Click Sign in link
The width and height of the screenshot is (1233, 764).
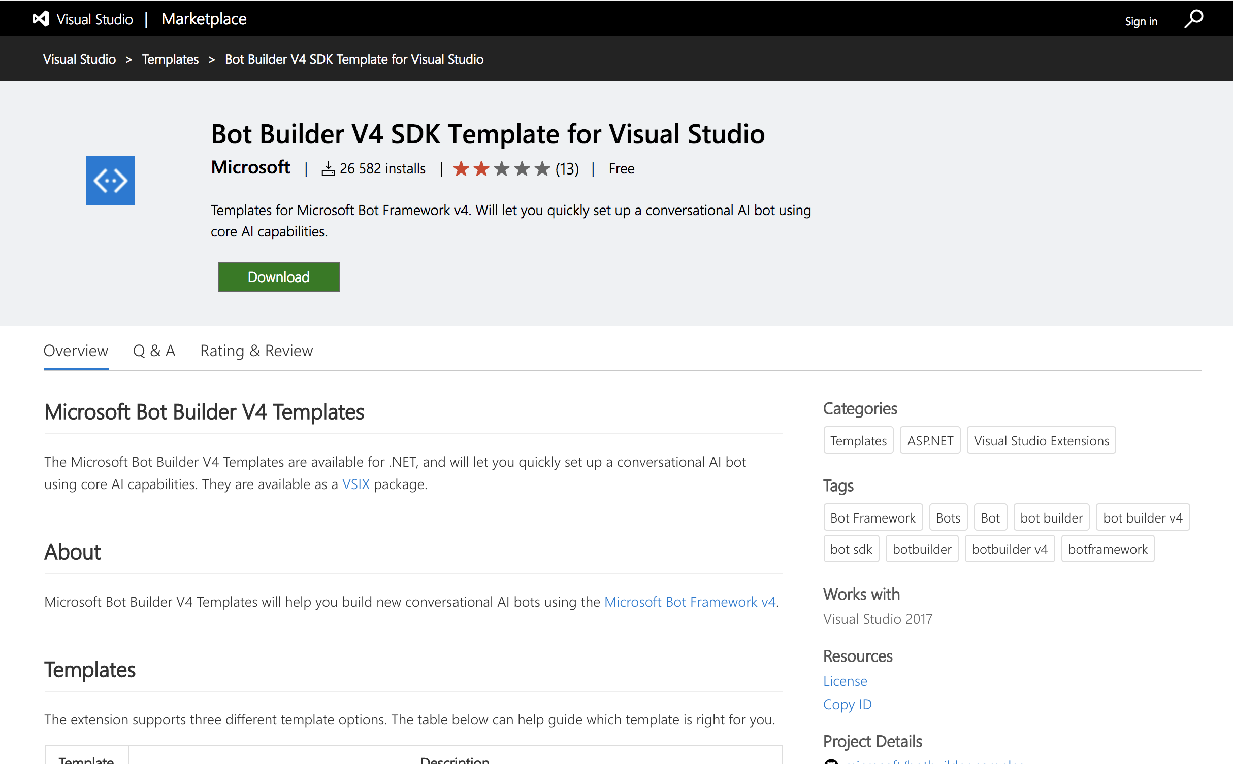(1141, 21)
